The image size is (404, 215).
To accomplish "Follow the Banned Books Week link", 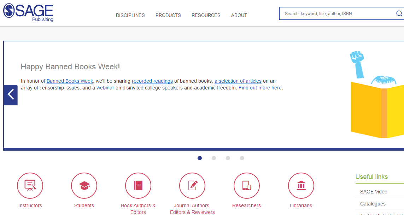I will (70, 81).
